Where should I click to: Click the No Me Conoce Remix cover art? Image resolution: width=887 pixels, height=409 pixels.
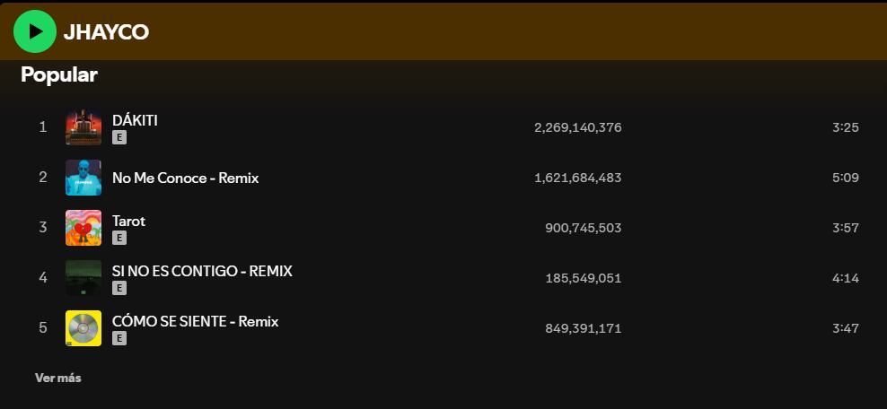click(x=83, y=178)
